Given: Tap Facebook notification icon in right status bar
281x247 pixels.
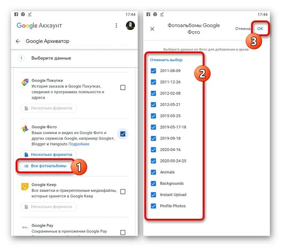Looking at the screenshot, I should pyautogui.click(x=148, y=14).
